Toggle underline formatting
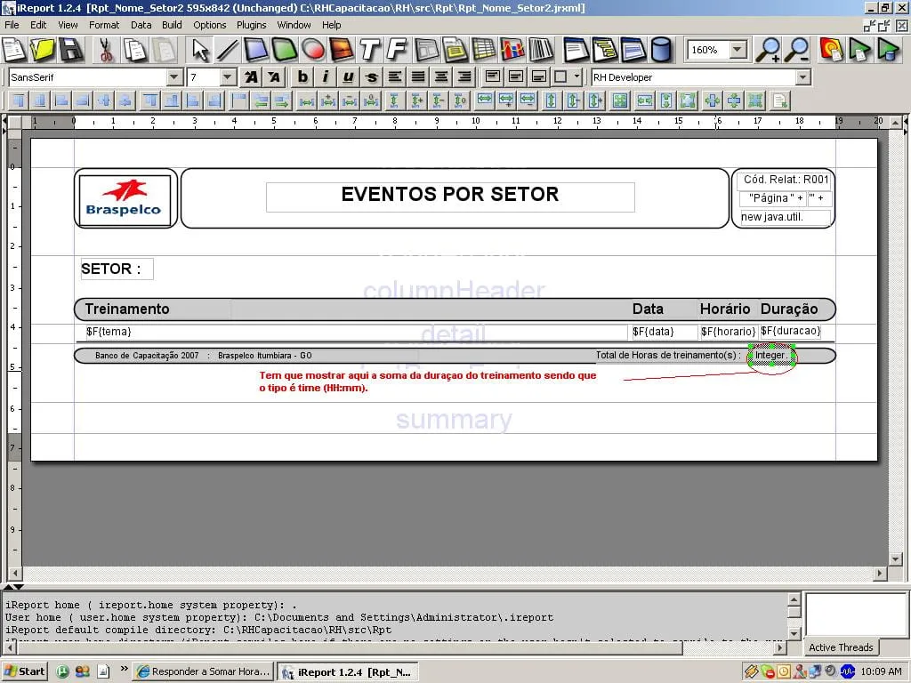Screen dimensions: 911x683 (348, 76)
